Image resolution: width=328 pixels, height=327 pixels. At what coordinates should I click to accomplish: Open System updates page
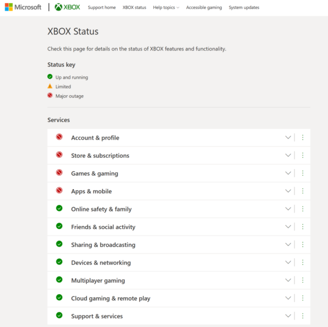pos(244,7)
